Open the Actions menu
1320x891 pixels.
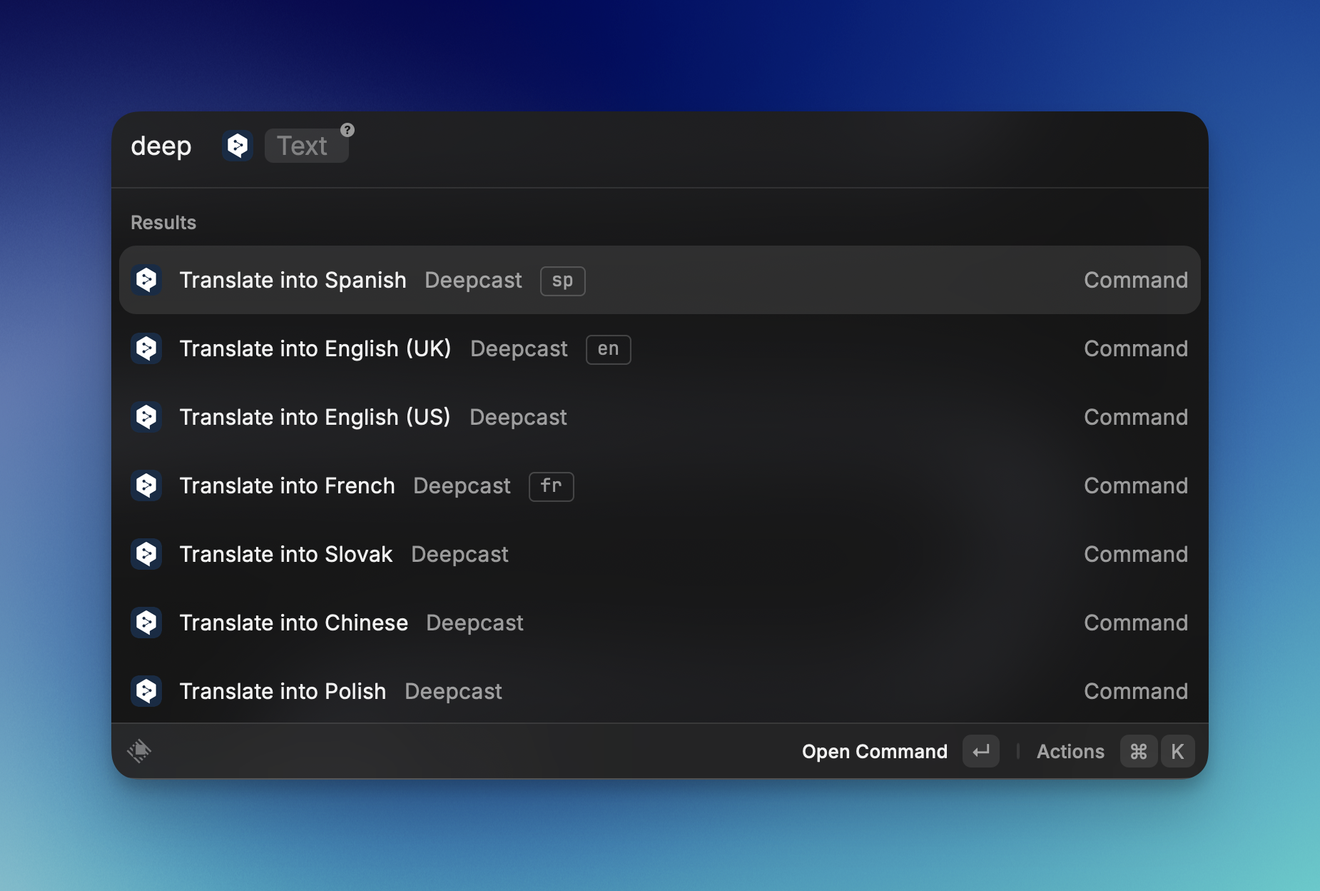tap(1070, 751)
